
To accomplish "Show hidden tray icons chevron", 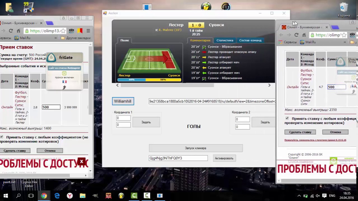I will 299,196.
